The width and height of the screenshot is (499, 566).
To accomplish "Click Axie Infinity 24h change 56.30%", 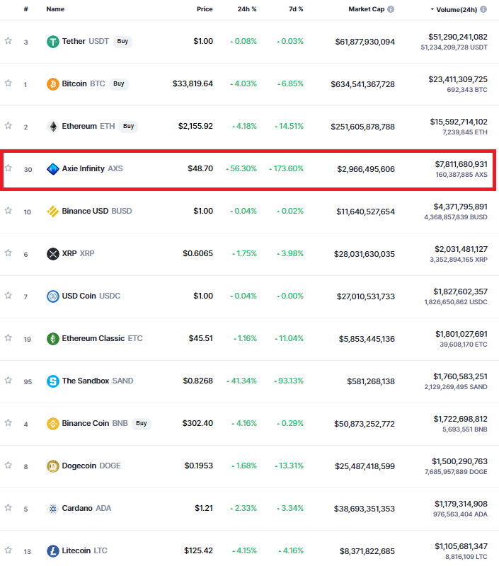I will point(241,169).
